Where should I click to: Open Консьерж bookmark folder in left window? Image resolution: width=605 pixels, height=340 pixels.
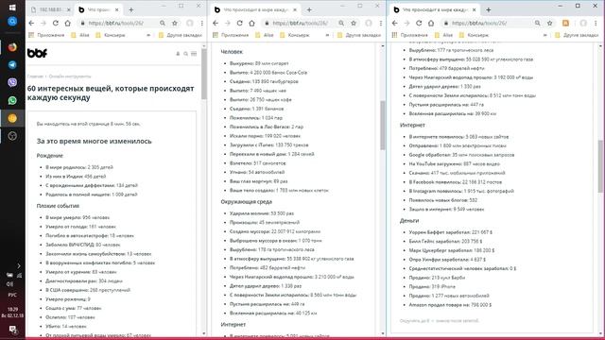(111, 35)
